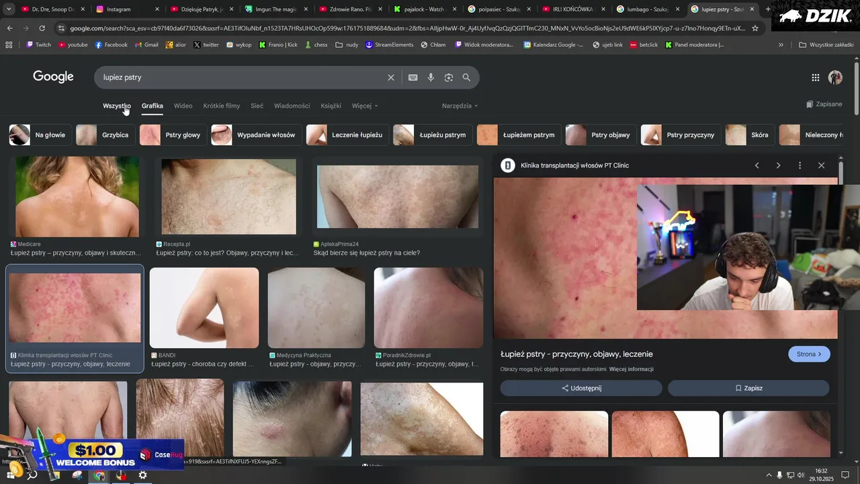
Task: Open the Medycyna Praktyczna image result
Action: [x=316, y=308]
